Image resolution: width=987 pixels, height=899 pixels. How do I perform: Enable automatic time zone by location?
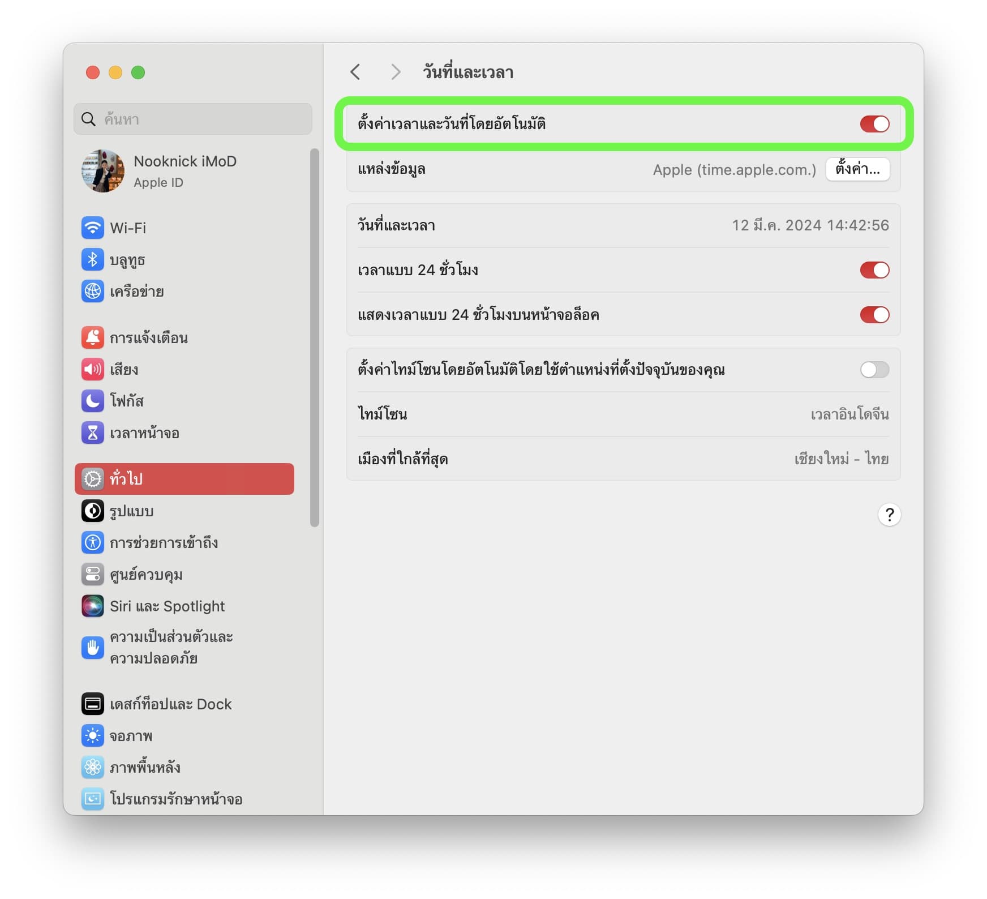874,370
